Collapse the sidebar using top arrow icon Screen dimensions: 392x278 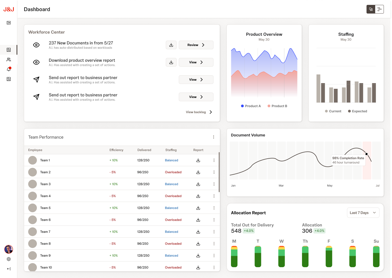pyautogui.click(x=8, y=23)
